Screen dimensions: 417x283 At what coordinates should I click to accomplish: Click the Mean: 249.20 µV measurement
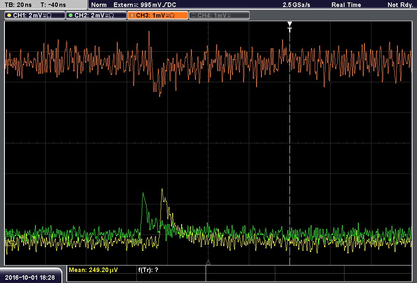[x=93, y=270]
